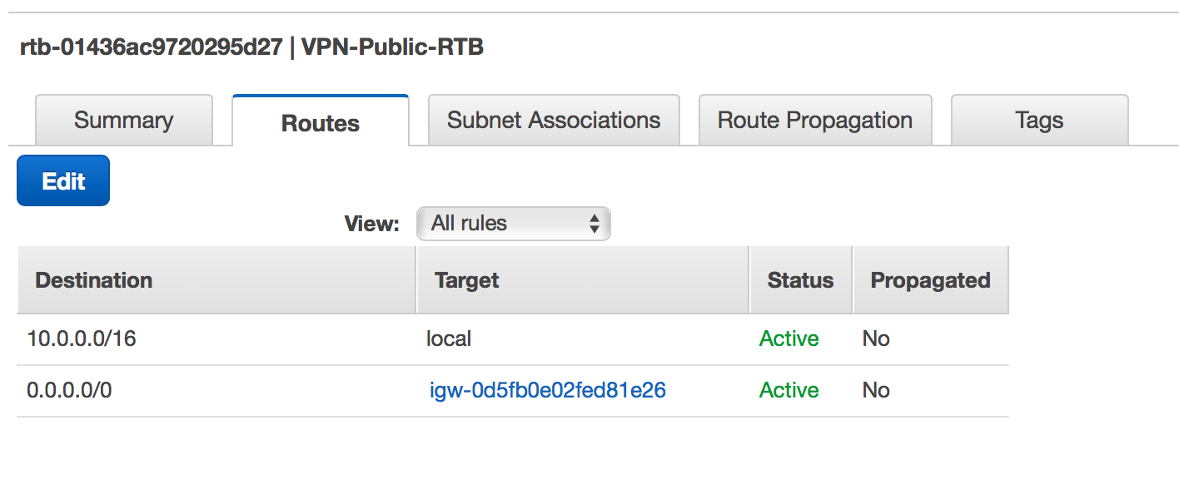
Task: Open the Subnet Associations tab
Action: click(553, 120)
